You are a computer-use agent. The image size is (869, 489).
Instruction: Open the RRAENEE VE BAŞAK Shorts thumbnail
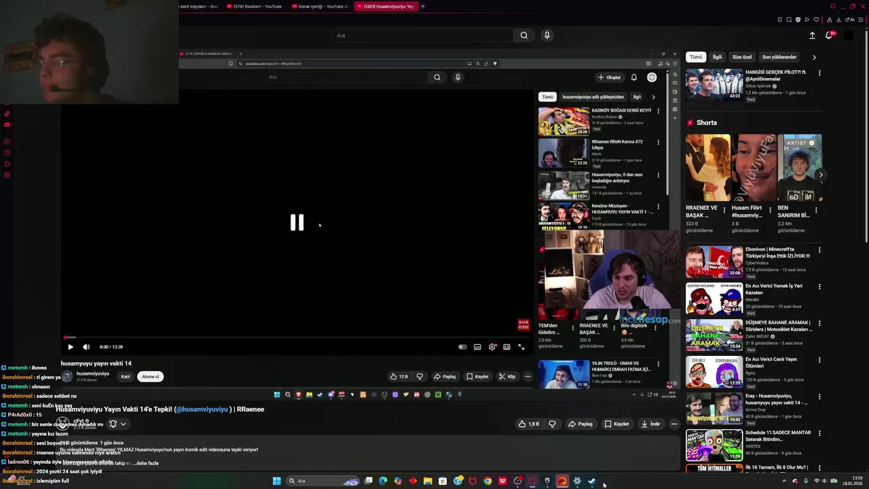(x=707, y=168)
